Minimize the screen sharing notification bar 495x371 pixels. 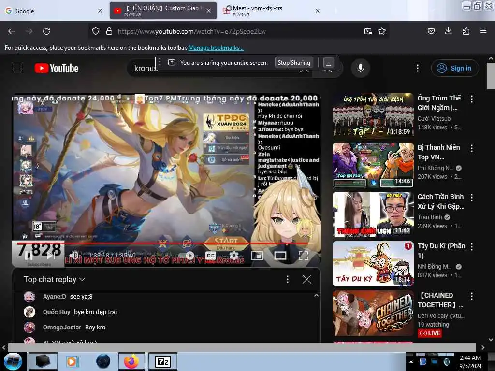tap(328, 63)
